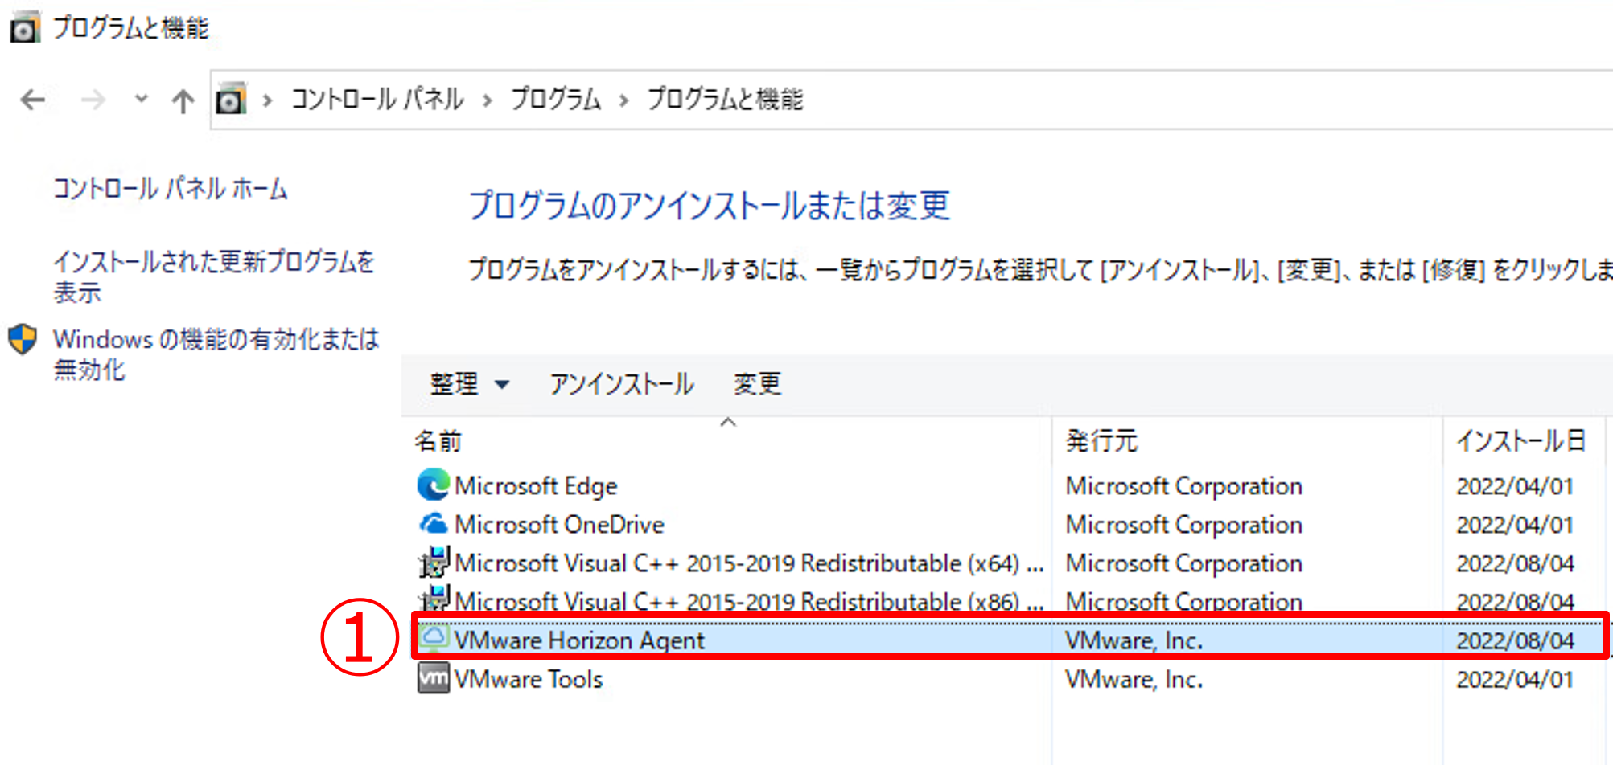Expand the chevron after プログラム breadcrumb

[623, 100]
